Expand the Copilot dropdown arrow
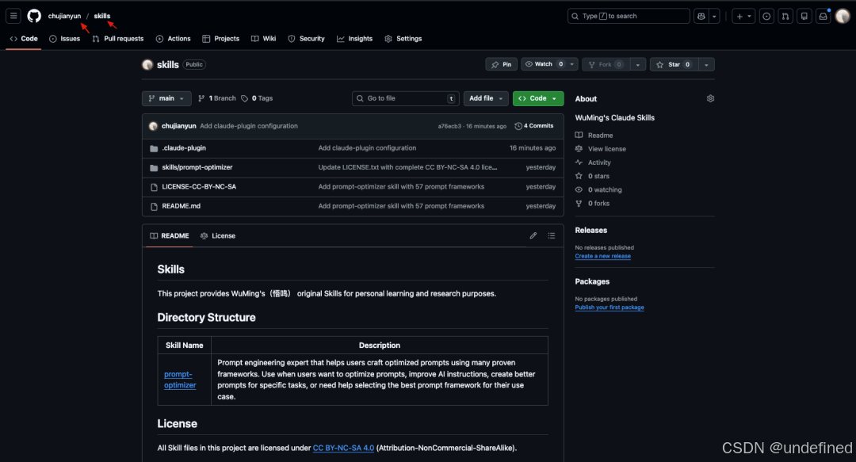856x462 pixels. click(714, 17)
